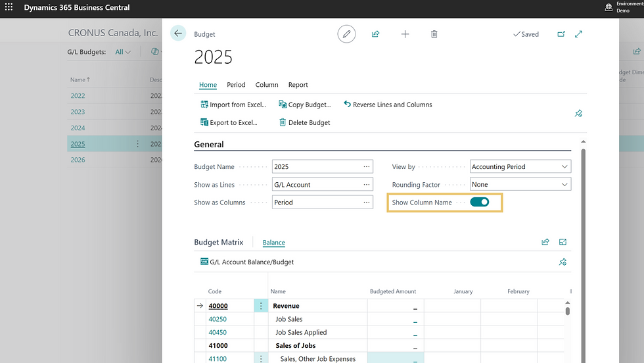Image resolution: width=644 pixels, height=363 pixels.
Task: Open account 41100 link
Action: tap(218, 358)
